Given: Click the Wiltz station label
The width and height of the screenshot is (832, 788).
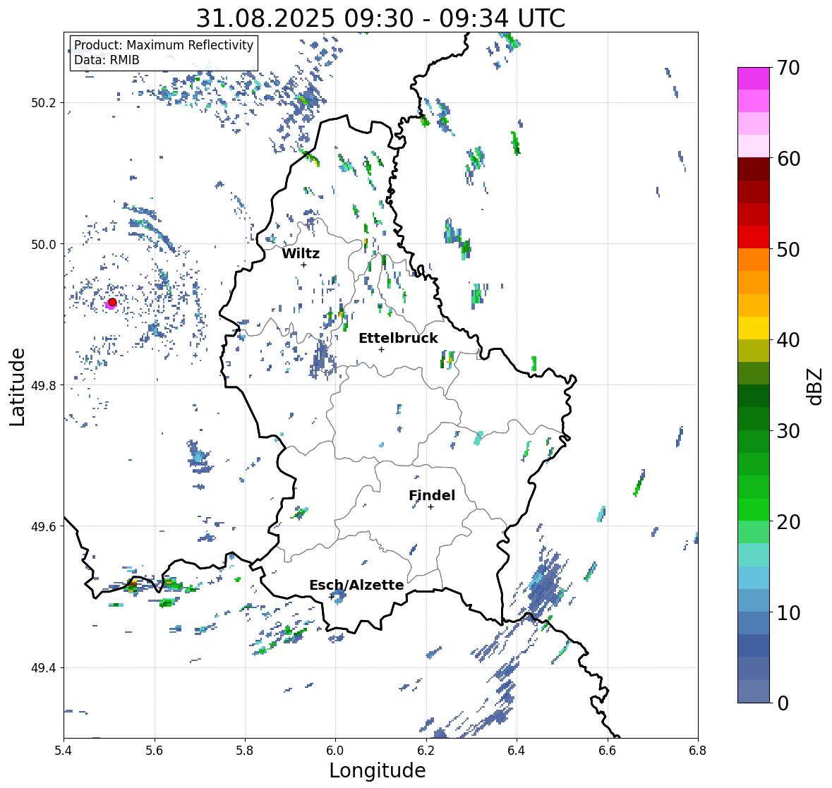Looking at the screenshot, I should 301,253.
